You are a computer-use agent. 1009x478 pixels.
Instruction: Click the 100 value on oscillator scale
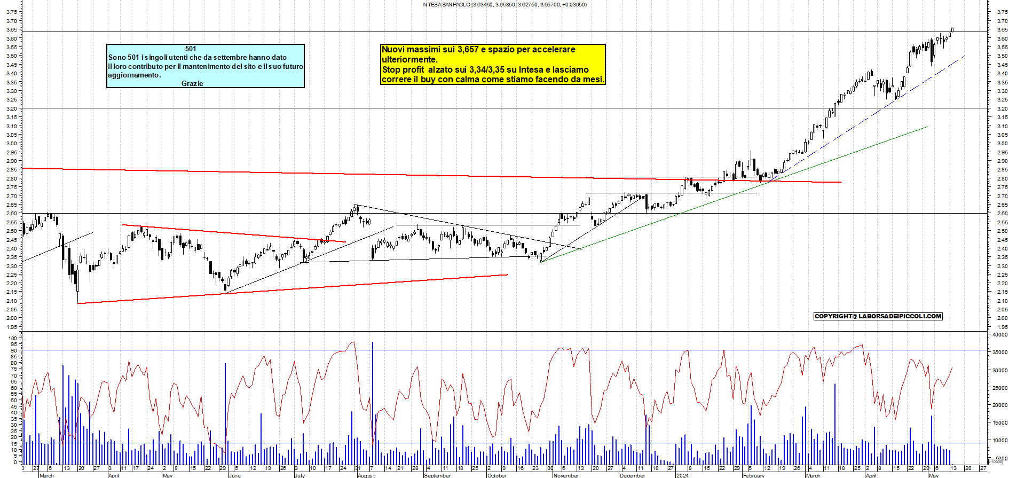12,338
